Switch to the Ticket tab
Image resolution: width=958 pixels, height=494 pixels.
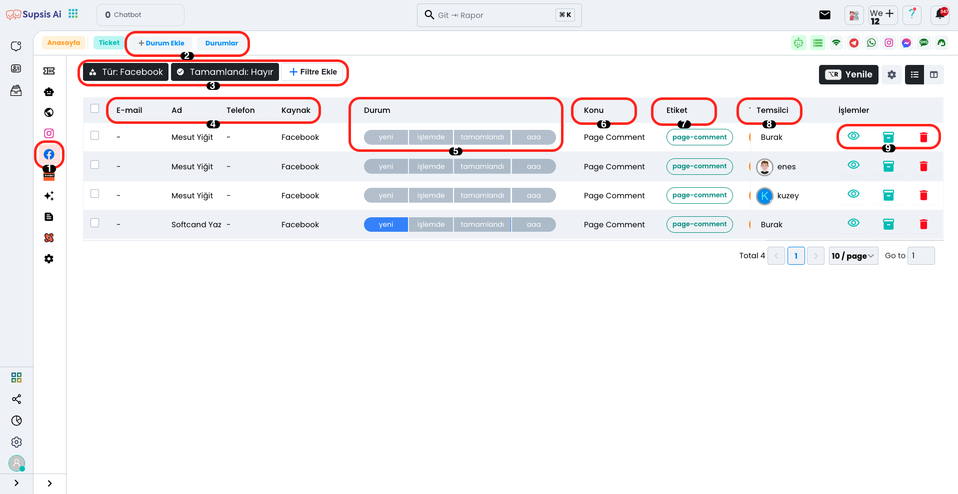(109, 43)
